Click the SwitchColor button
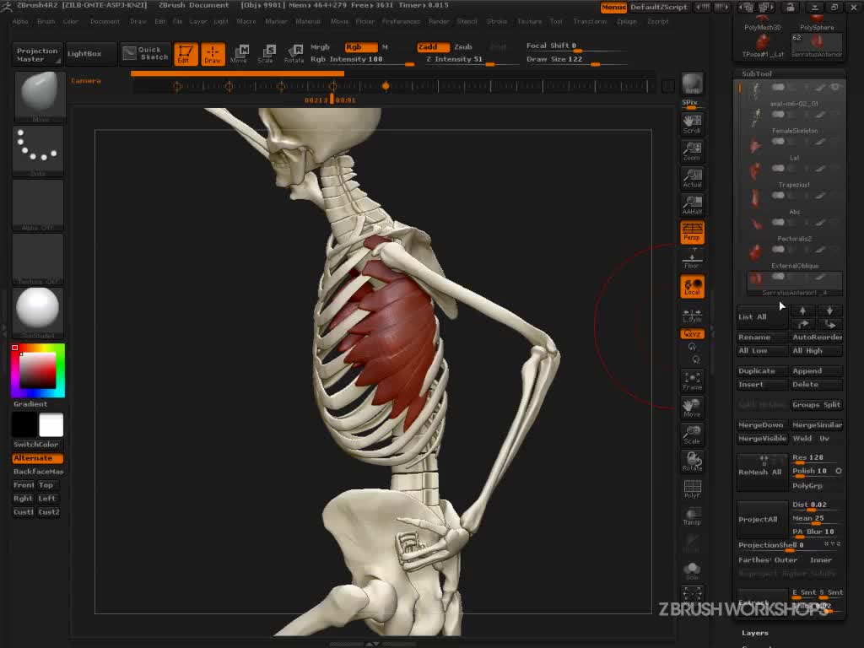Image resolution: width=864 pixels, height=648 pixels. pos(37,444)
